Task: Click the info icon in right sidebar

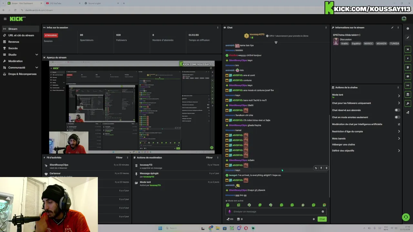Action: point(408,28)
